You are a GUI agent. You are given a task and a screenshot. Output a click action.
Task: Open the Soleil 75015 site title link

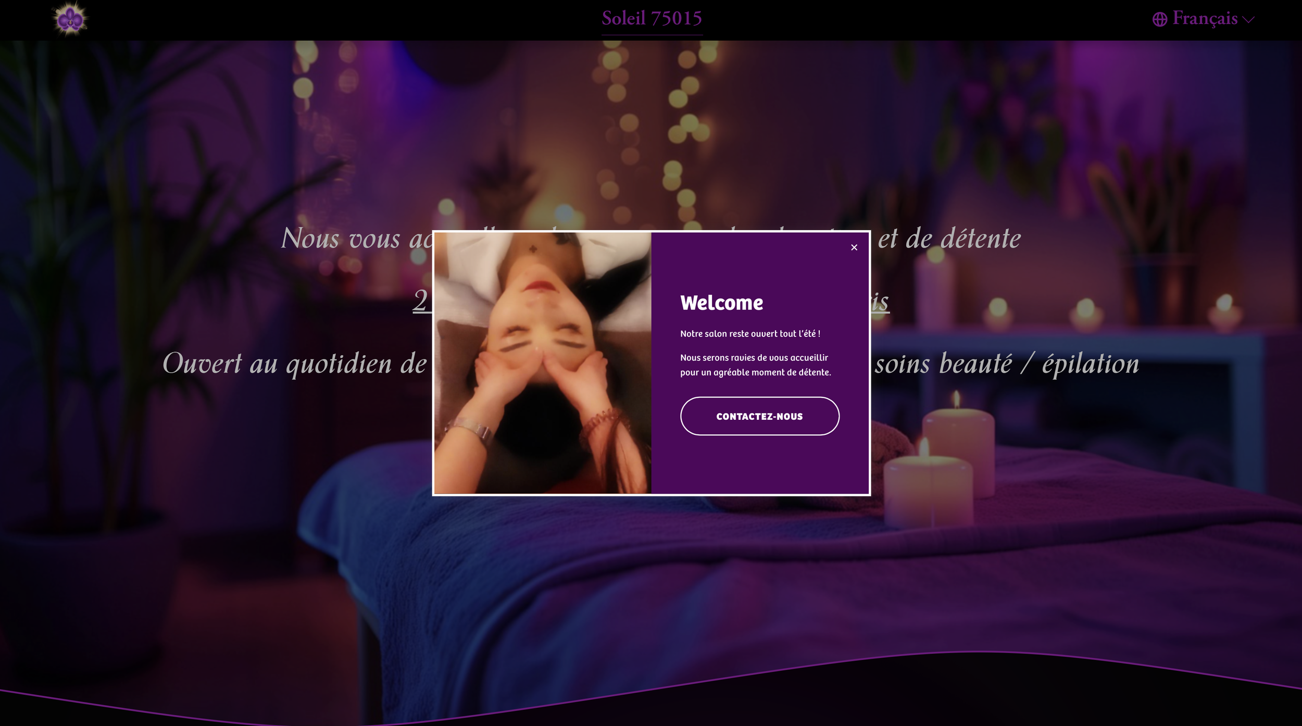point(652,19)
